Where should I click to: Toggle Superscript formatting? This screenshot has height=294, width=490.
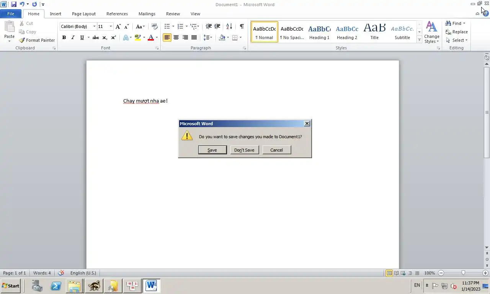pos(113,38)
